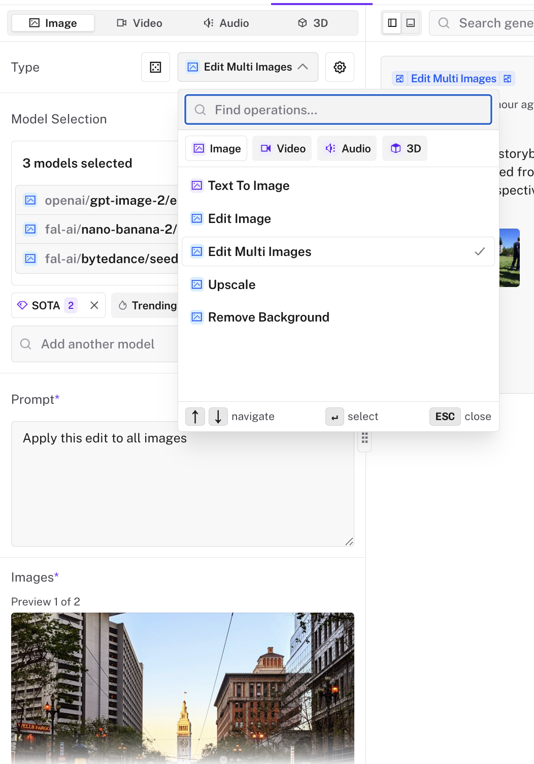Focus the Find operations search field
The height and width of the screenshot is (764, 534).
tap(339, 110)
